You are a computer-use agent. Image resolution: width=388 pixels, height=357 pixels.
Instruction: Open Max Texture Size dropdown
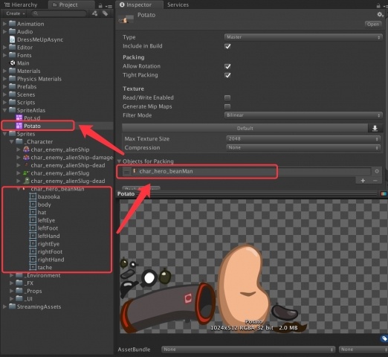303,139
